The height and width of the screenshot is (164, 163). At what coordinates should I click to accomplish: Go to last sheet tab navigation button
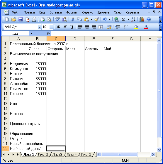pos(18,155)
